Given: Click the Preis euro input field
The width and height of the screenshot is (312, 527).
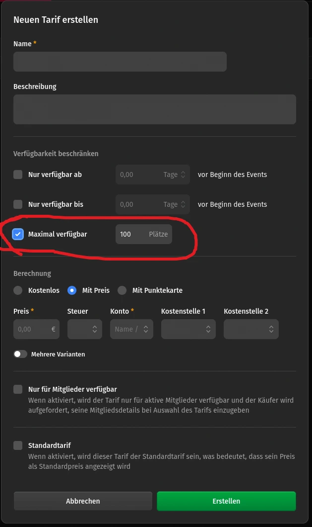Looking at the screenshot, I should tap(37, 329).
